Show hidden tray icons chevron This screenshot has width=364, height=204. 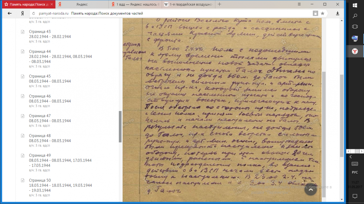351,157
